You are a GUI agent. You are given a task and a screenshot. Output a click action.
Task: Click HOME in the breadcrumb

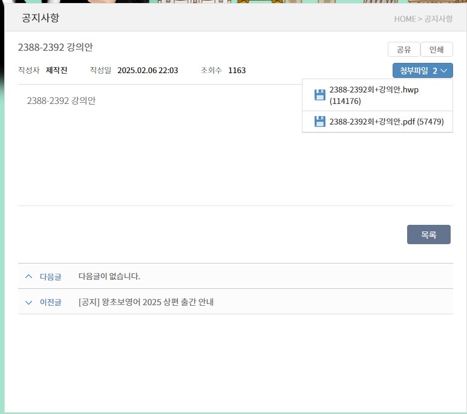tap(405, 19)
